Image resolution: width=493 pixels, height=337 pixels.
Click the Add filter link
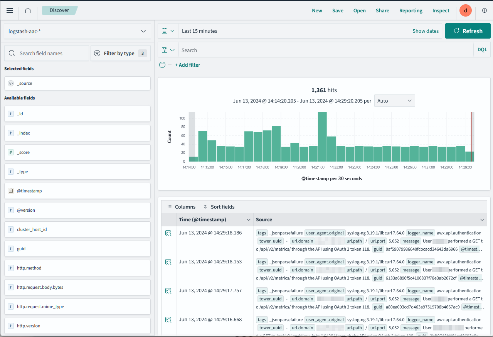(x=187, y=65)
